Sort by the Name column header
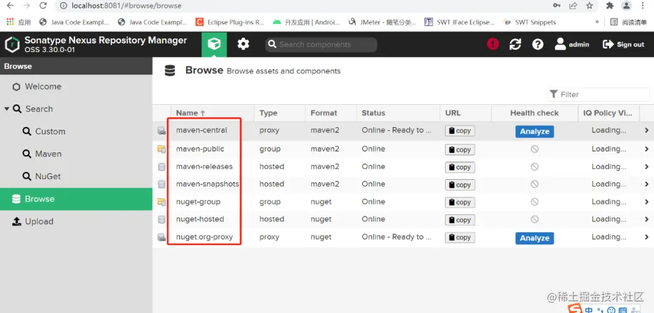The image size is (654, 313). click(x=213, y=113)
